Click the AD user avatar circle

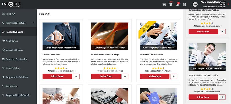click(x=195, y=5)
